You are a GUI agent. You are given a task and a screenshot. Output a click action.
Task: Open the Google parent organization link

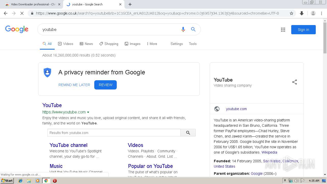coord(257,174)
